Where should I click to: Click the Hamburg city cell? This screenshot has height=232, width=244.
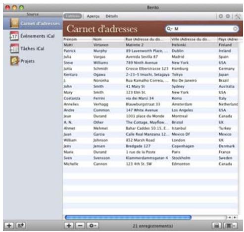180,68
